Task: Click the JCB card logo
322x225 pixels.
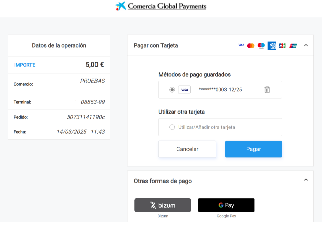Action: pos(282,46)
